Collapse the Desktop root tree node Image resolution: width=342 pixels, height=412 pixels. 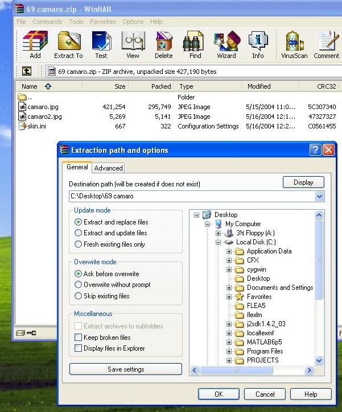(196, 215)
